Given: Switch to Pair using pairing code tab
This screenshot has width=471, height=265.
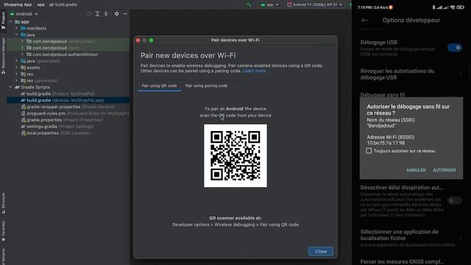Looking at the screenshot, I should click(x=206, y=86).
